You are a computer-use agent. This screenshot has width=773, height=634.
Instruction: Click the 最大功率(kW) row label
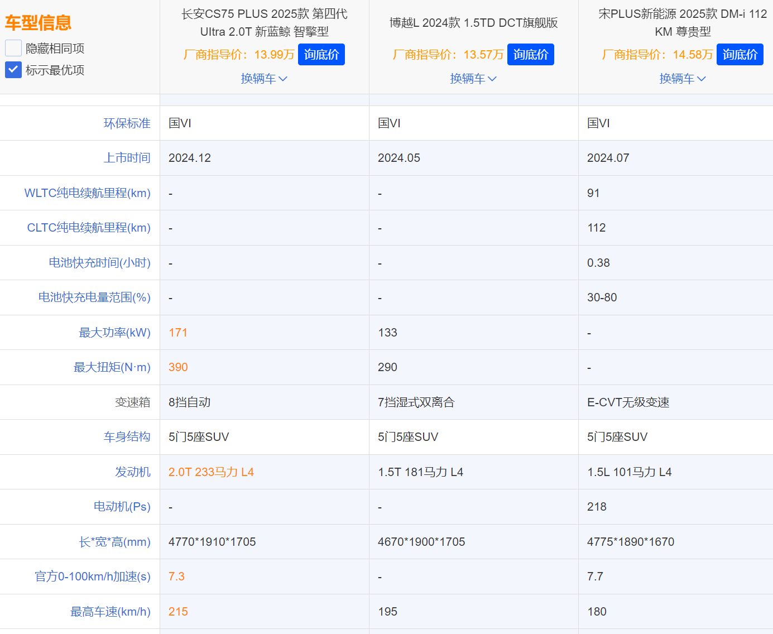(115, 333)
